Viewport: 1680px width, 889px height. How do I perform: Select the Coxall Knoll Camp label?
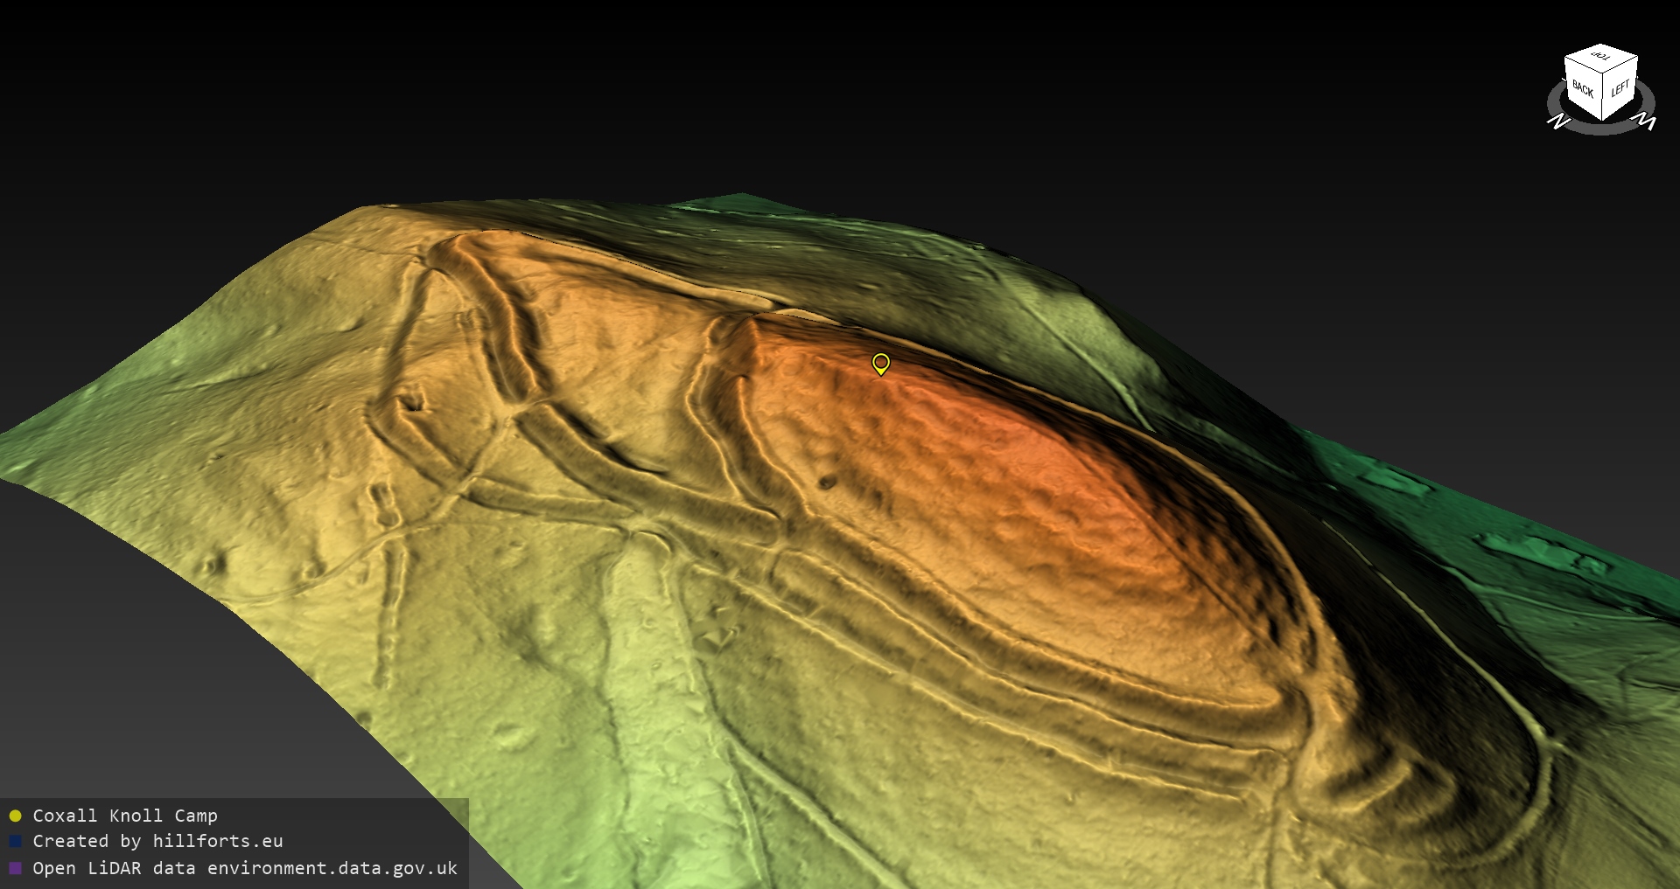point(125,816)
